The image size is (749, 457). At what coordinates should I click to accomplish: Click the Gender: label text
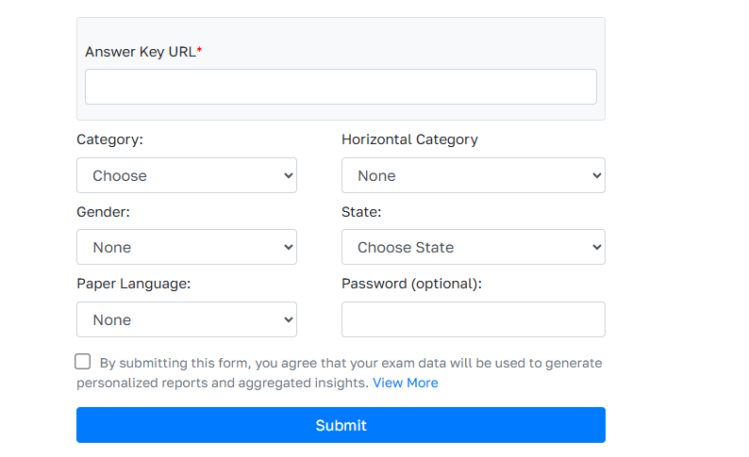click(103, 212)
